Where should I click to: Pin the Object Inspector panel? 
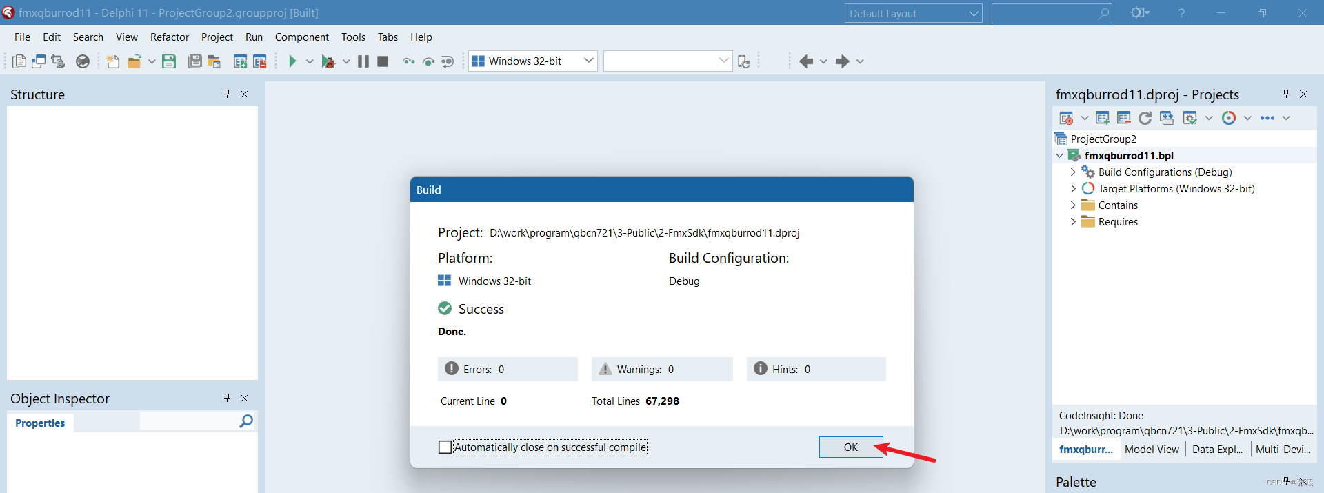click(x=227, y=397)
